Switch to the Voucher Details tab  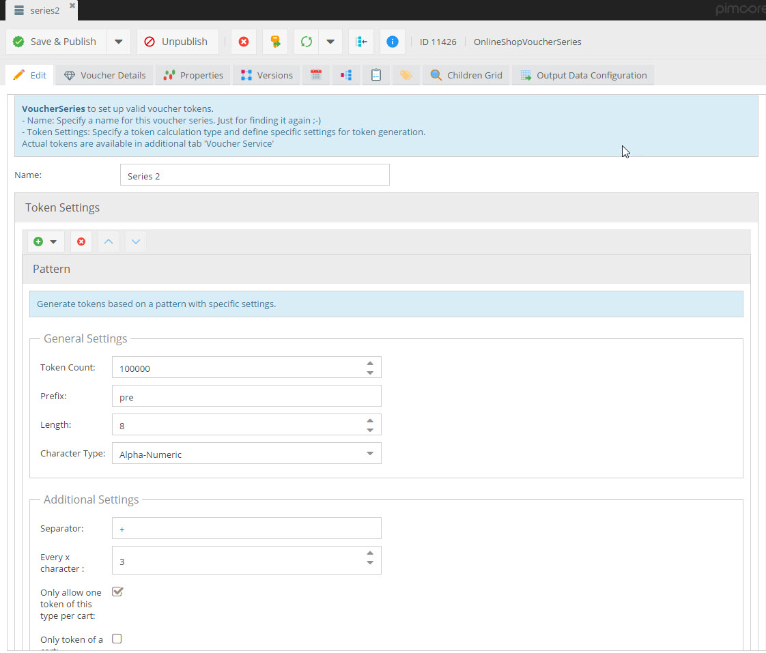(x=105, y=75)
